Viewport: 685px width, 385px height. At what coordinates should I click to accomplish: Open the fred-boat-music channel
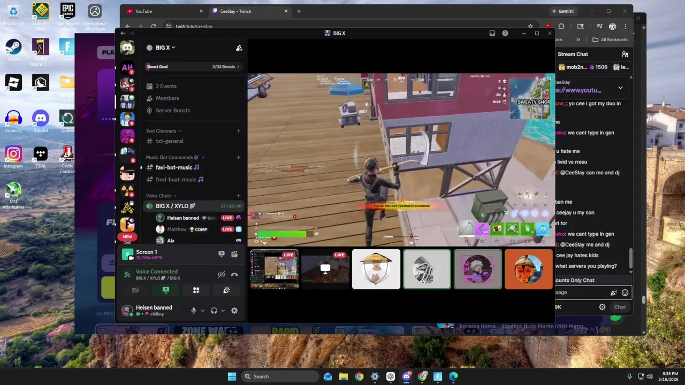coord(193,180)
